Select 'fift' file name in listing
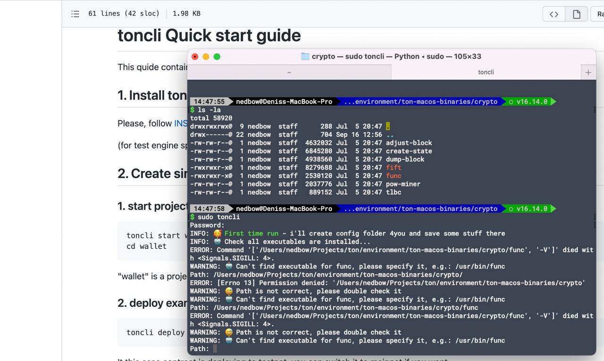 (394, 168)
